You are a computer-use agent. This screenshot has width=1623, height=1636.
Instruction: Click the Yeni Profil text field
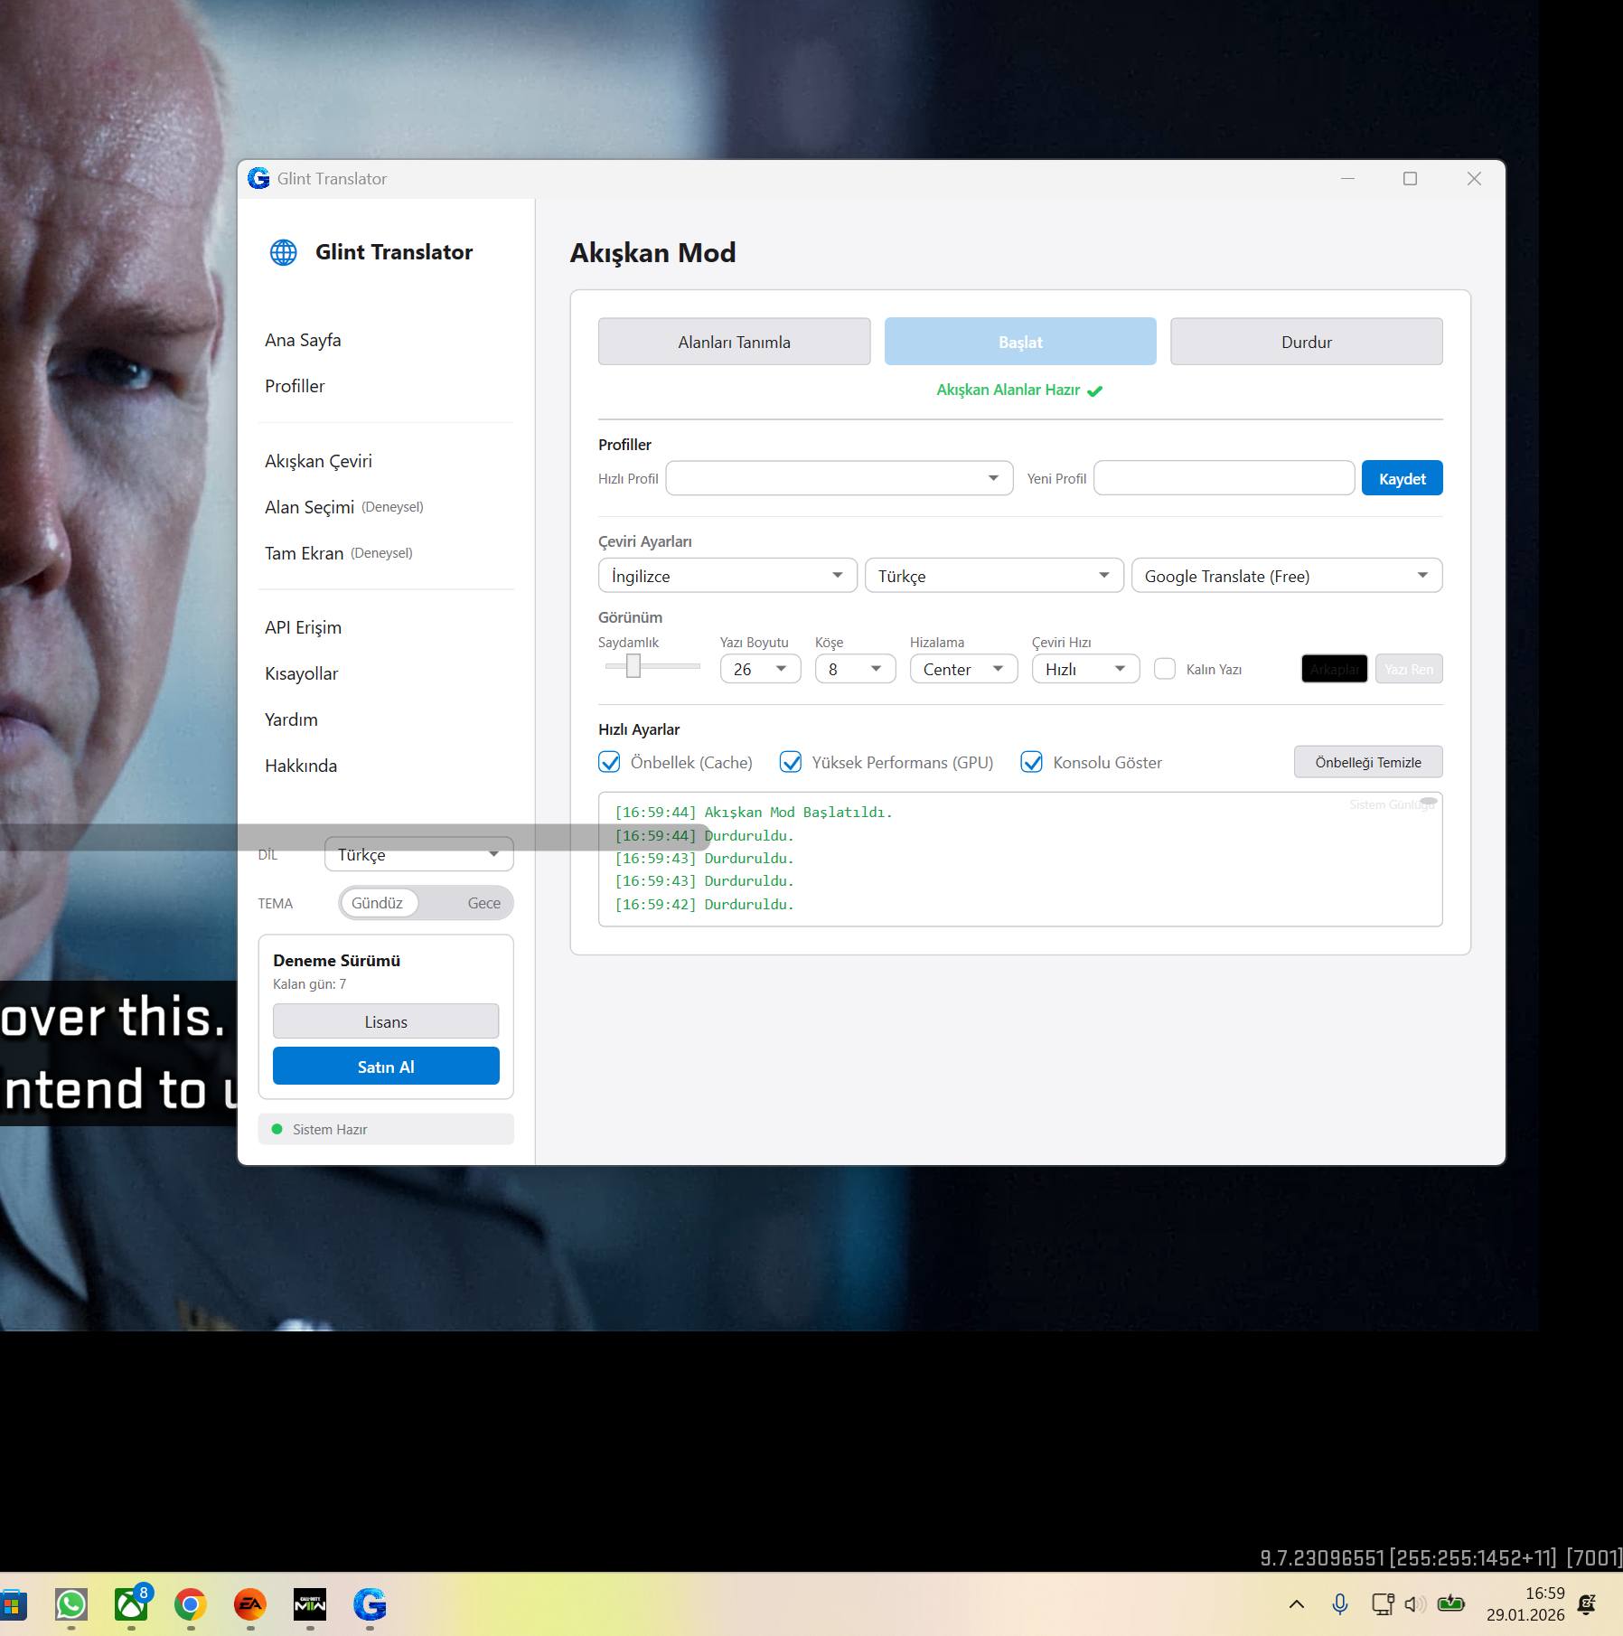1224,478
